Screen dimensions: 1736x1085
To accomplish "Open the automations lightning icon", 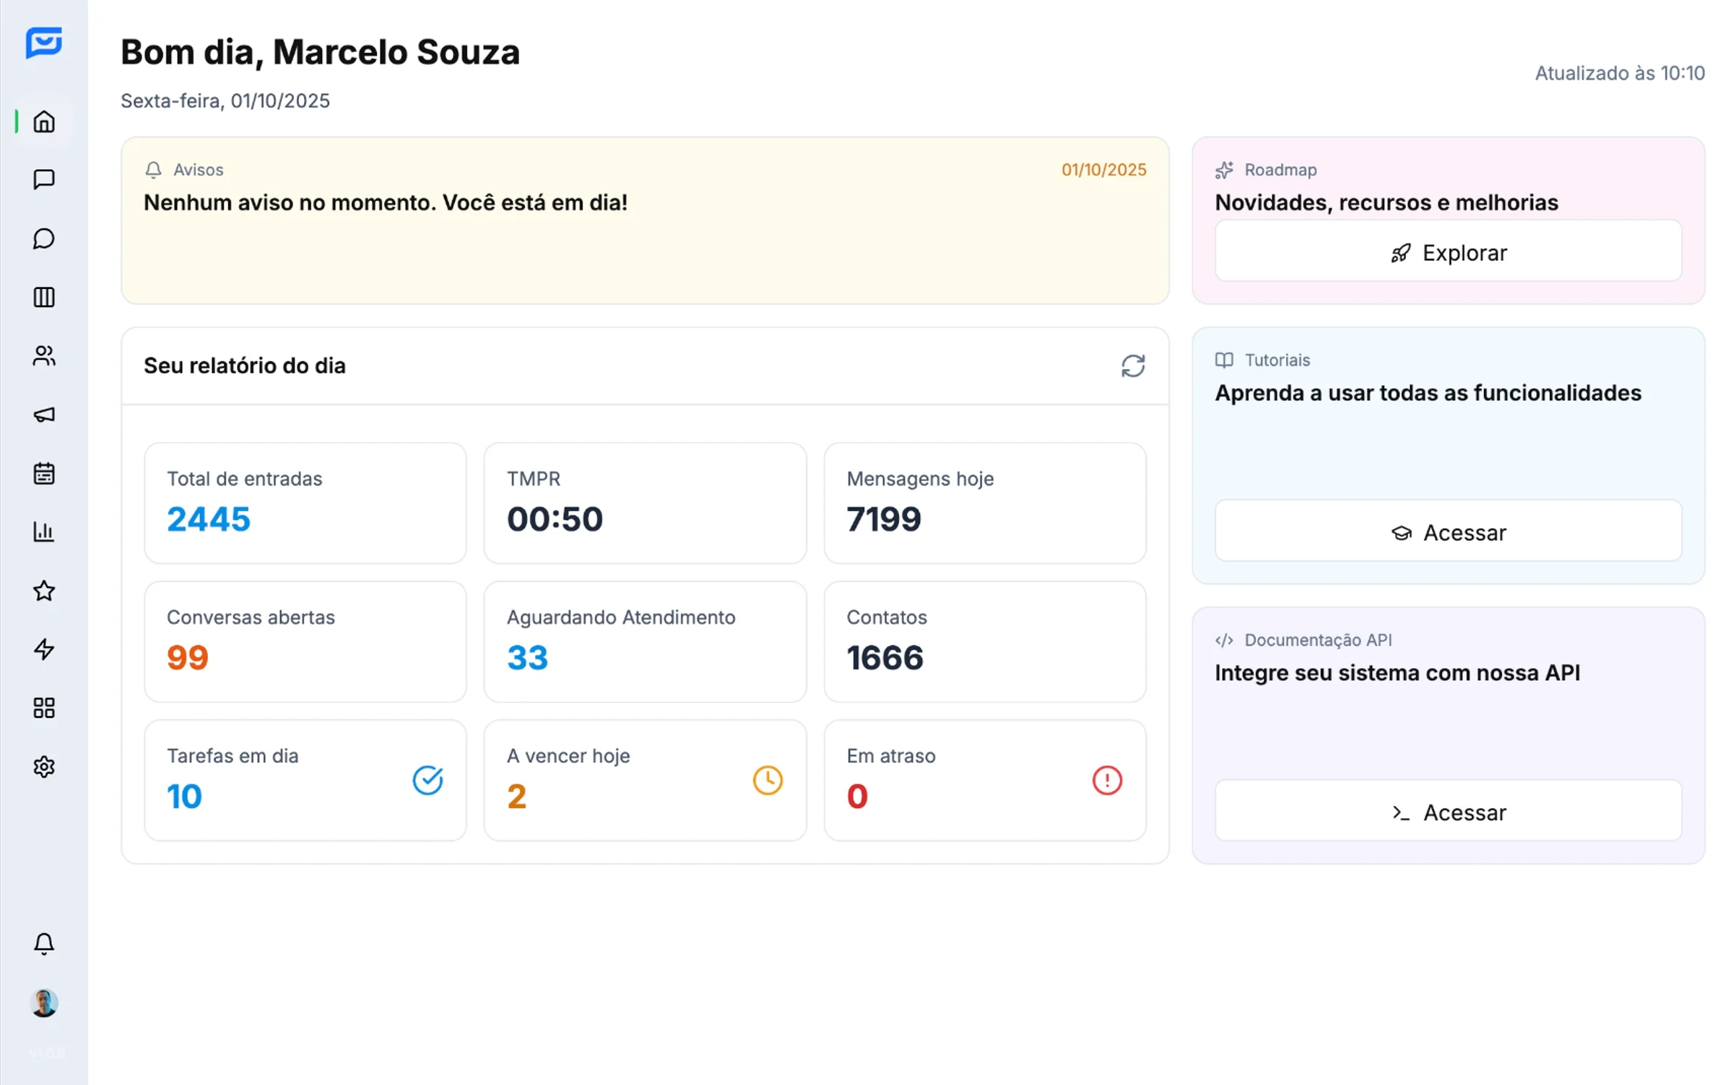I will point(44,649).
